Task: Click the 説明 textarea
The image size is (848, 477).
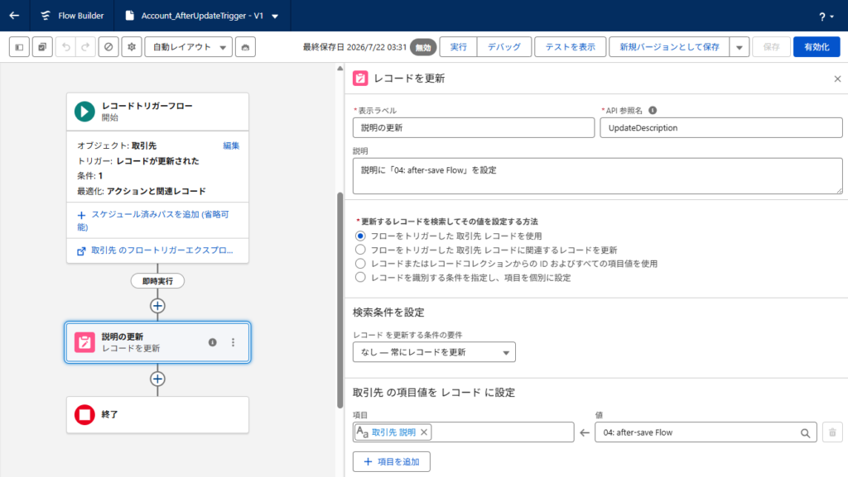Action: [598, 176]
